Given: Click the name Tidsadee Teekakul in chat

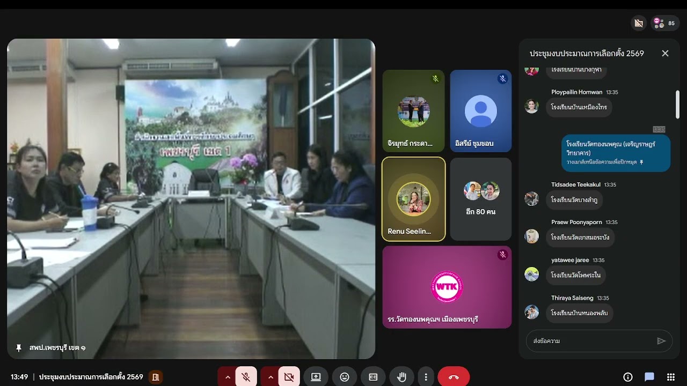Looking at the screenshot, I should click(x=576, y=184).
